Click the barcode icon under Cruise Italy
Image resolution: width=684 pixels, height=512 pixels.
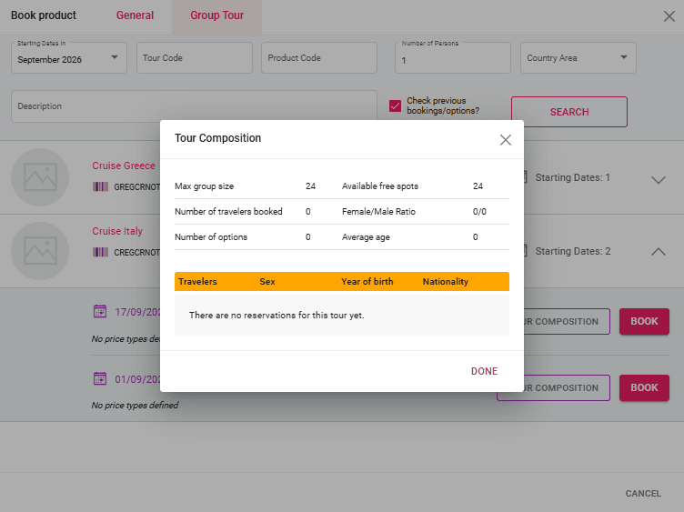[x=100, y=252]
